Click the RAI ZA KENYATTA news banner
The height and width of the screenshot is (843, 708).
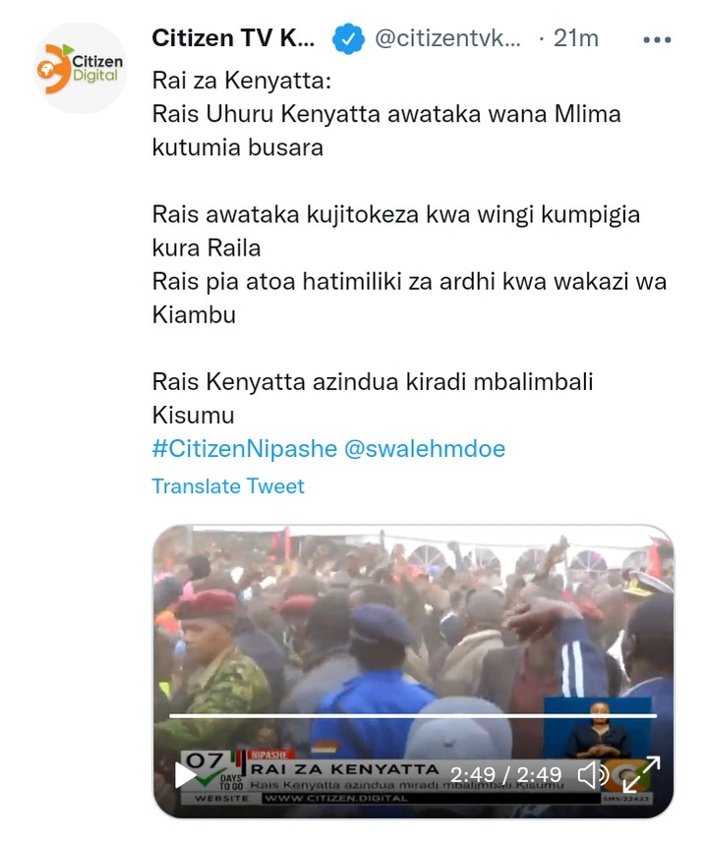[345, 769]
